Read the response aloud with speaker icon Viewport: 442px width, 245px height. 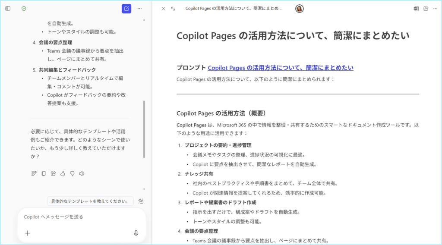coord(82,174)
